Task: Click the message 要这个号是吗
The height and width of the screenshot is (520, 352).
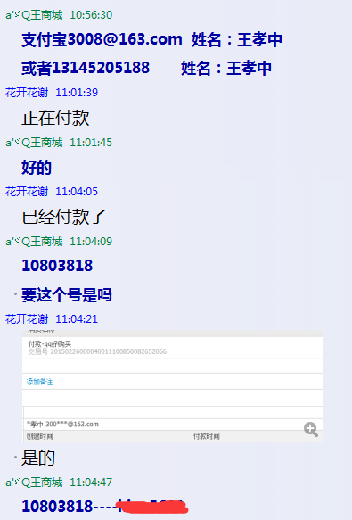Action: 67,295
